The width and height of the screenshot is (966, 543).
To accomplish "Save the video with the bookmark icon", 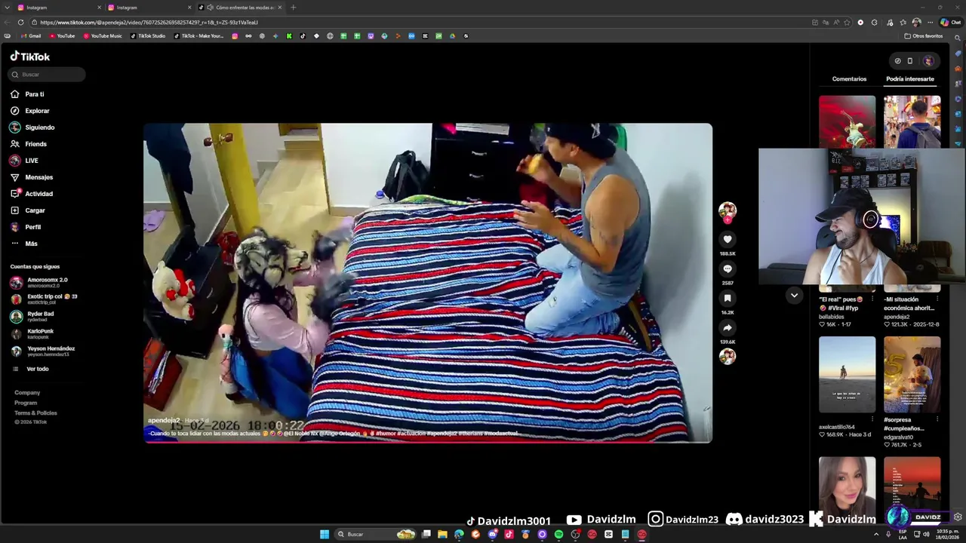I will pyautogui.click(x=728, y=299).
